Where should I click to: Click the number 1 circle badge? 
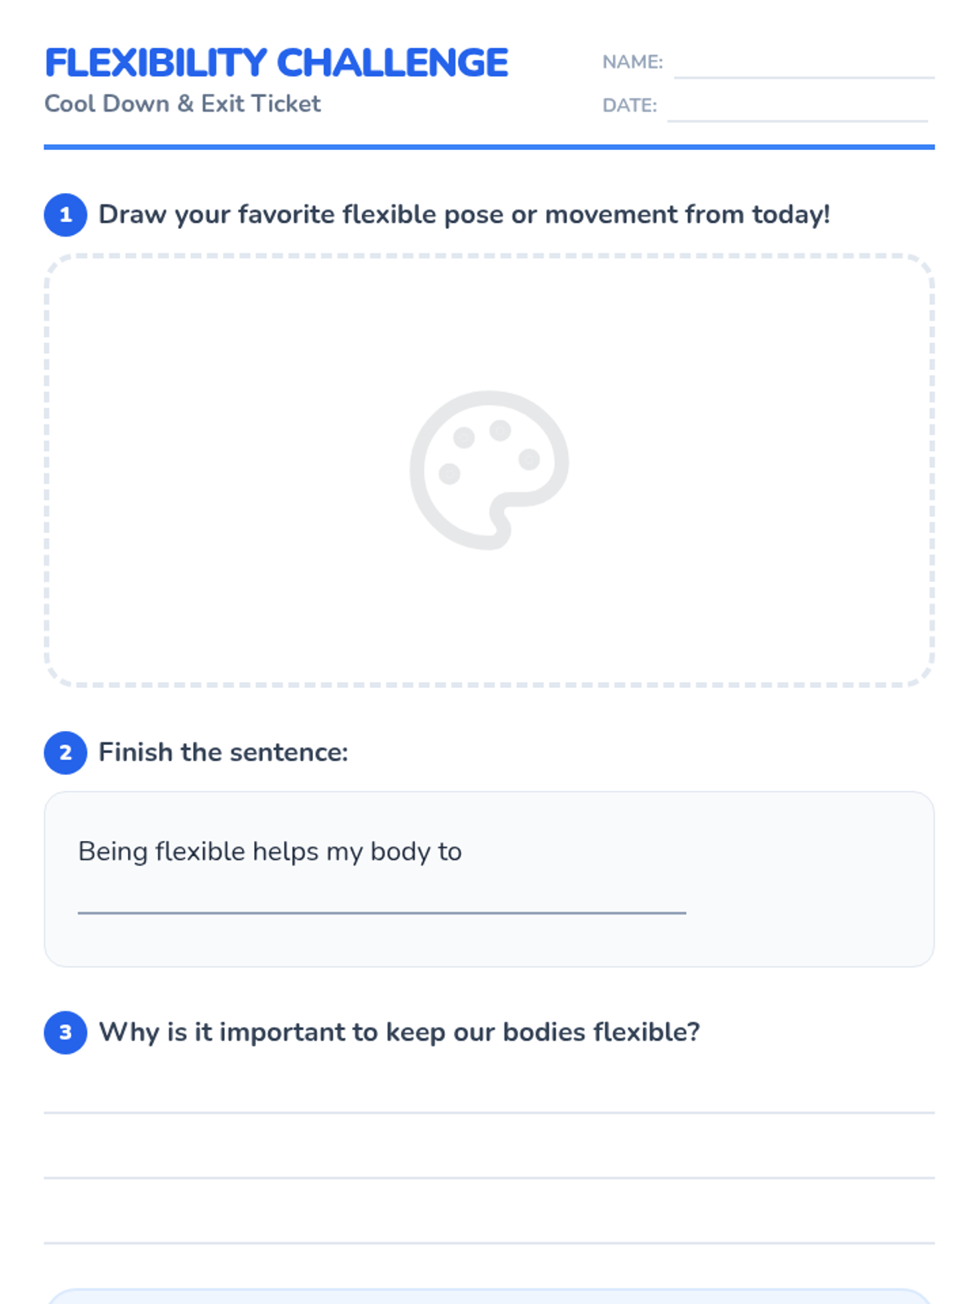65,215
